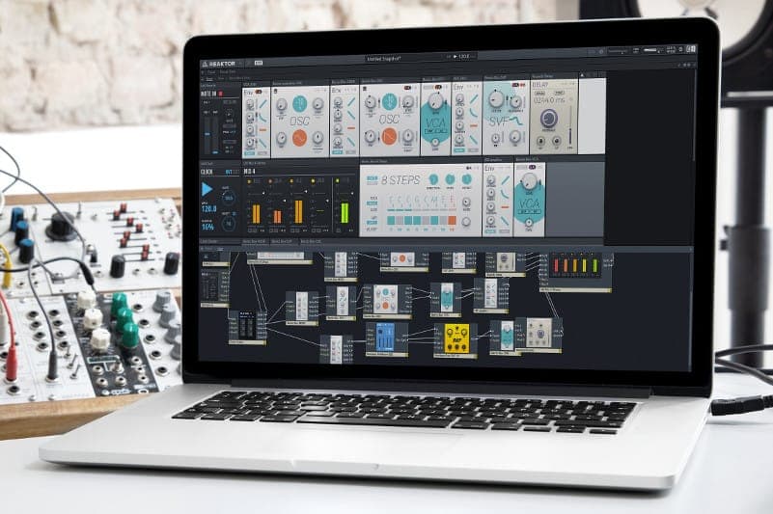Click the smaller resonance knob on the SVF block
Screen dimensions: 773x514
pos(516,102)
